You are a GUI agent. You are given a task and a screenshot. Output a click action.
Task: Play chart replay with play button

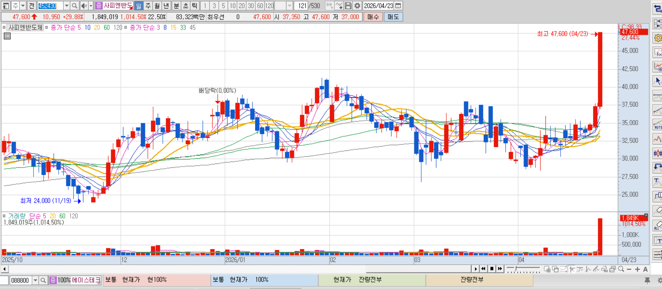[475, 269]
